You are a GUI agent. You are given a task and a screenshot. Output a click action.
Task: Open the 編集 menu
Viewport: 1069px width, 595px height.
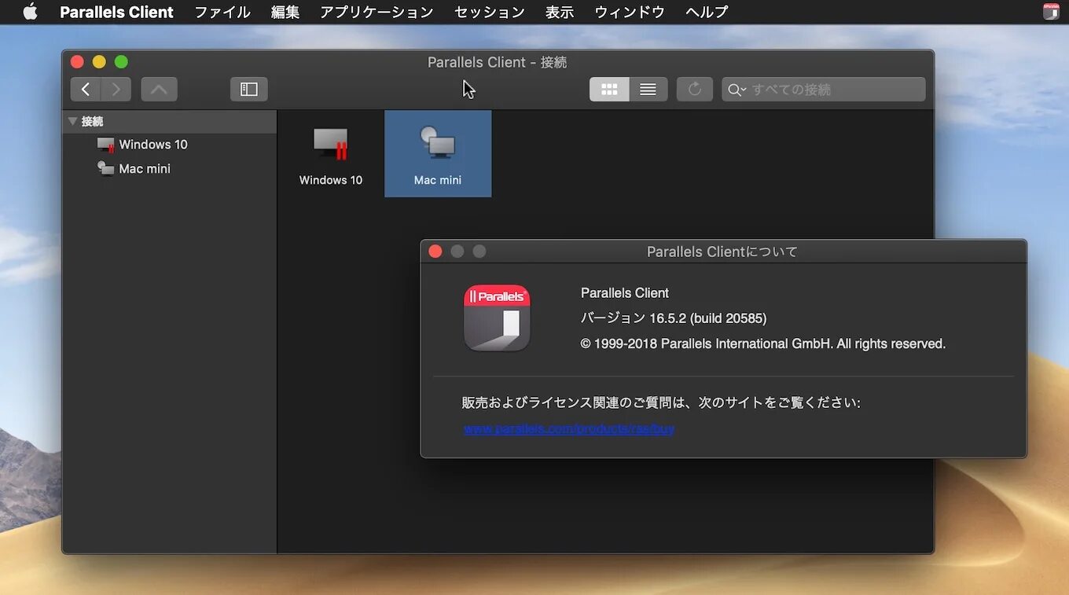tap(285, 12)
